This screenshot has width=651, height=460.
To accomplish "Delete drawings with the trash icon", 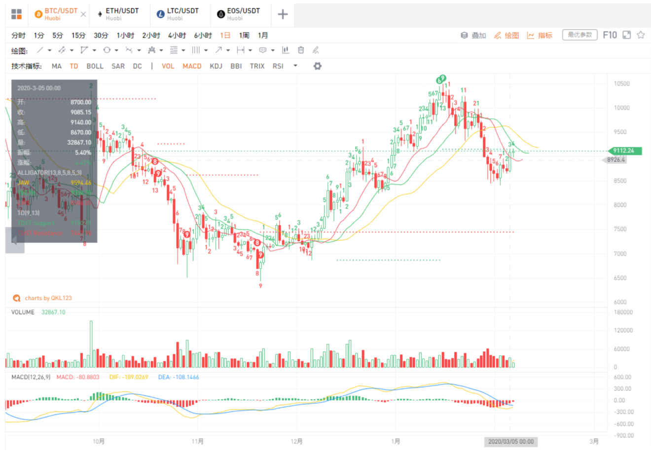I will (x=301, y=50).
